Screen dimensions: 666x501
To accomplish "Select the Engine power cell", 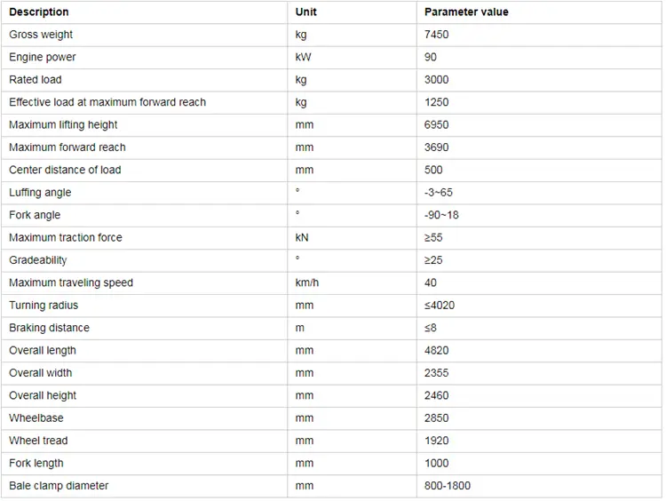I will pos(43,57).
